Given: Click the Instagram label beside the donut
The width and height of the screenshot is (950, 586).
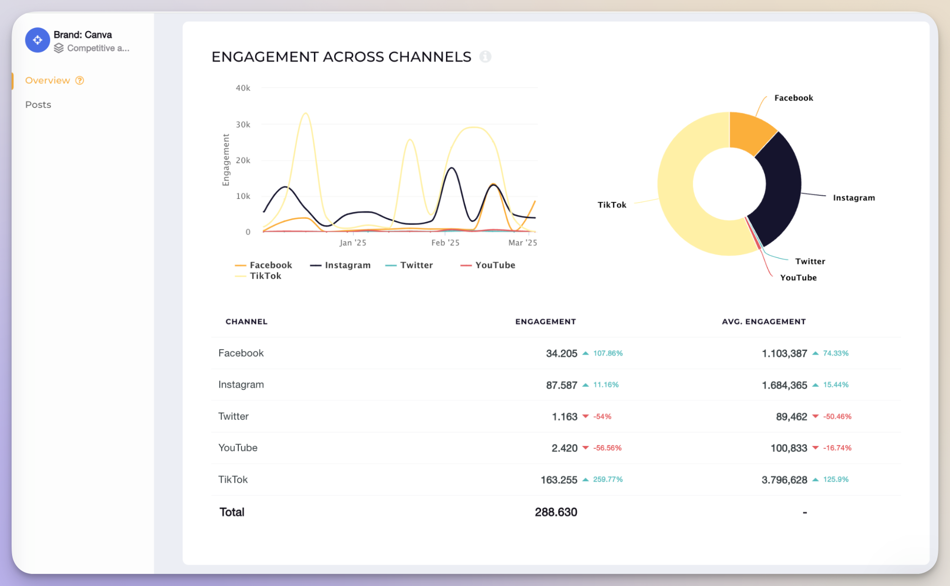Looking at the screenshot, I should tap(854, 197).
